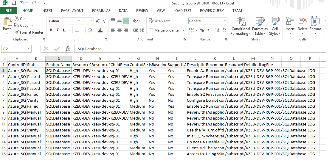The width and height of the screenshot is (335, 160).
Task: Click the Redo arrow icon
Action: 34,3
